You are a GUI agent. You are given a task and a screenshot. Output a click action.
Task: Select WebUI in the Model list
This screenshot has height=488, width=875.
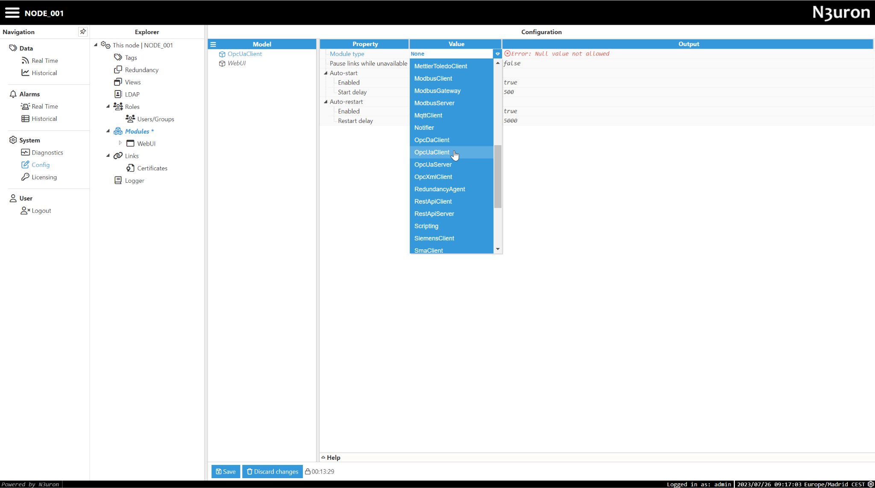(237, 63)
